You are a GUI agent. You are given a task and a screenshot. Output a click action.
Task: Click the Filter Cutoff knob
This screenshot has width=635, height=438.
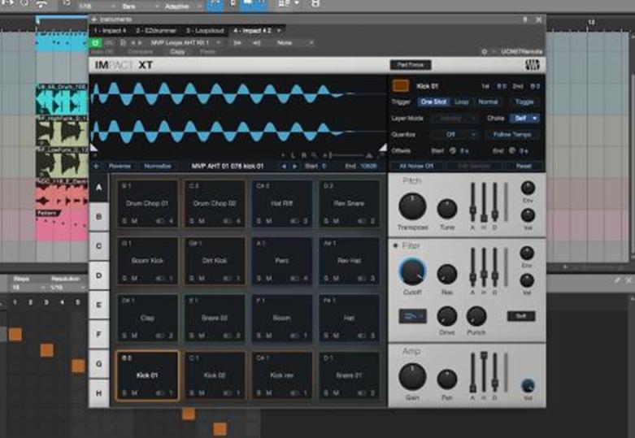(x=412, y=272)
